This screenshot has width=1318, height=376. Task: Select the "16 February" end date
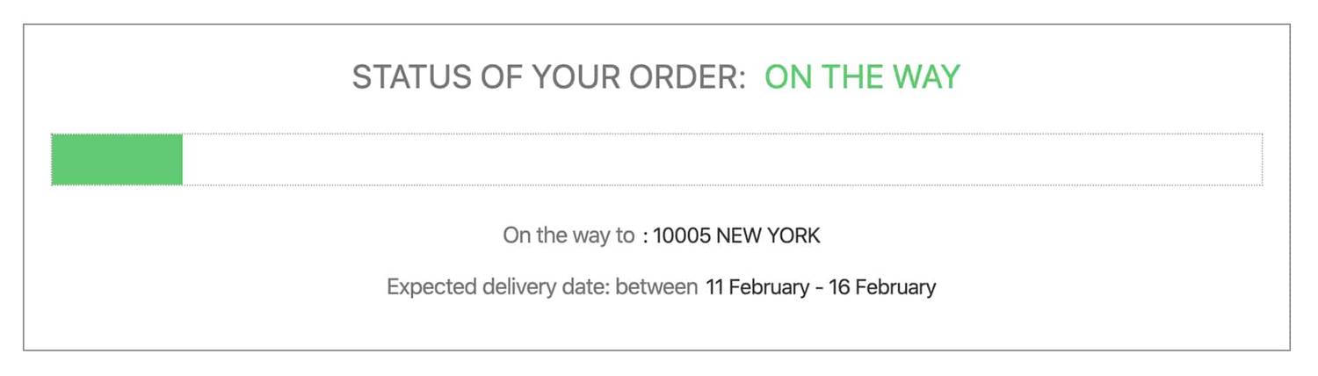pyautogui.click(x=882, y=287)
